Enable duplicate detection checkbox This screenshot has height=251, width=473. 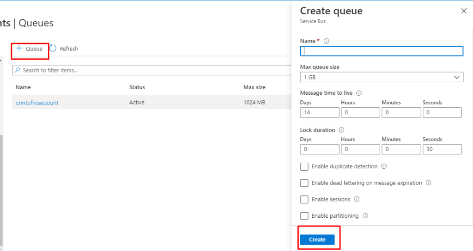304,167
